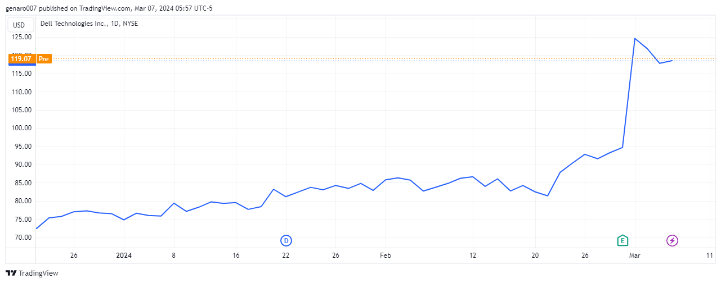Select the Dell Technologies Inc. chart title
Screen dimensions: 721x283
(89, 24)
